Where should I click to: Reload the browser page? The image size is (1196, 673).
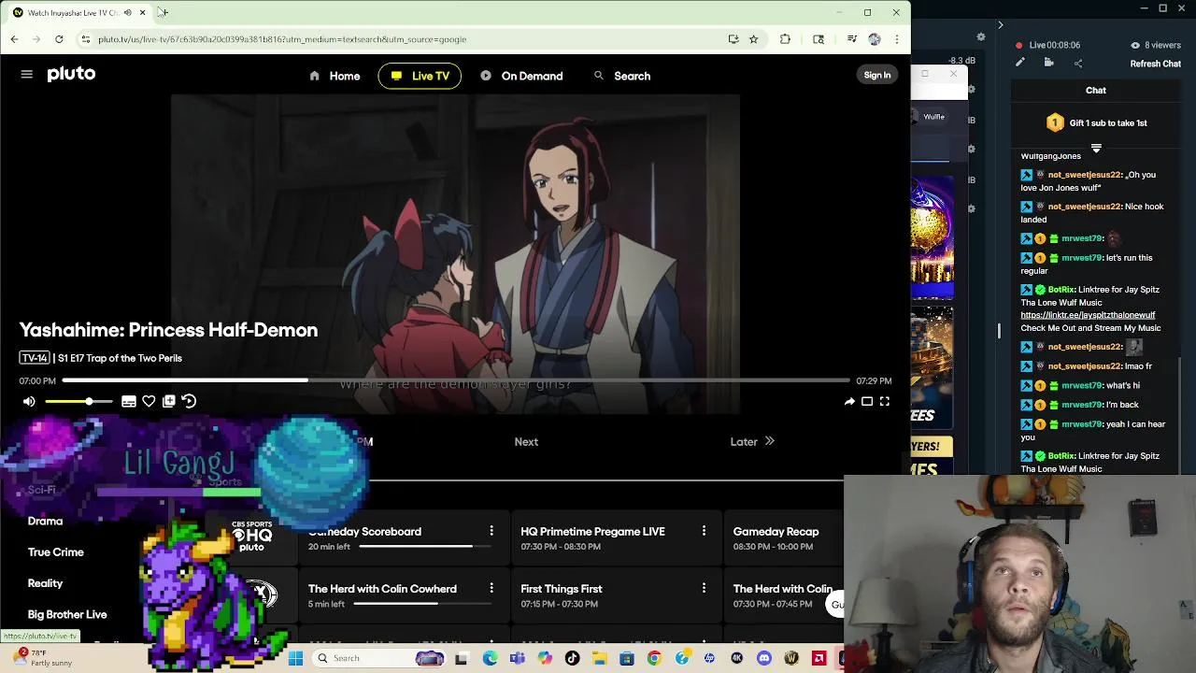(59, 39)
